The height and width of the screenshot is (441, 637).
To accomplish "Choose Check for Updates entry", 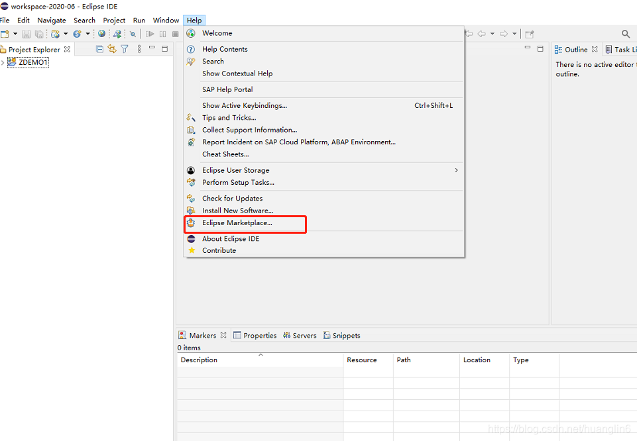I will click(x=323, y=199).
